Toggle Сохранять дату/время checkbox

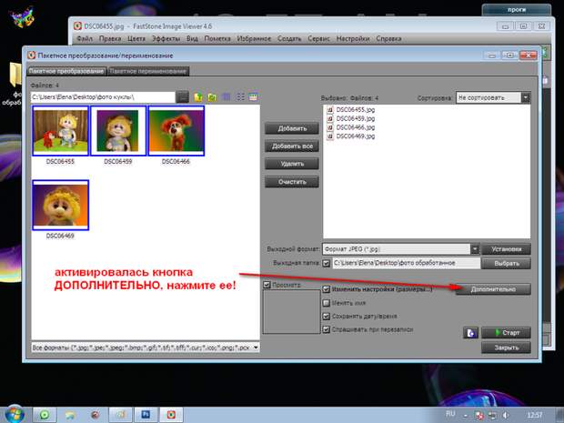tap(327, 317)
